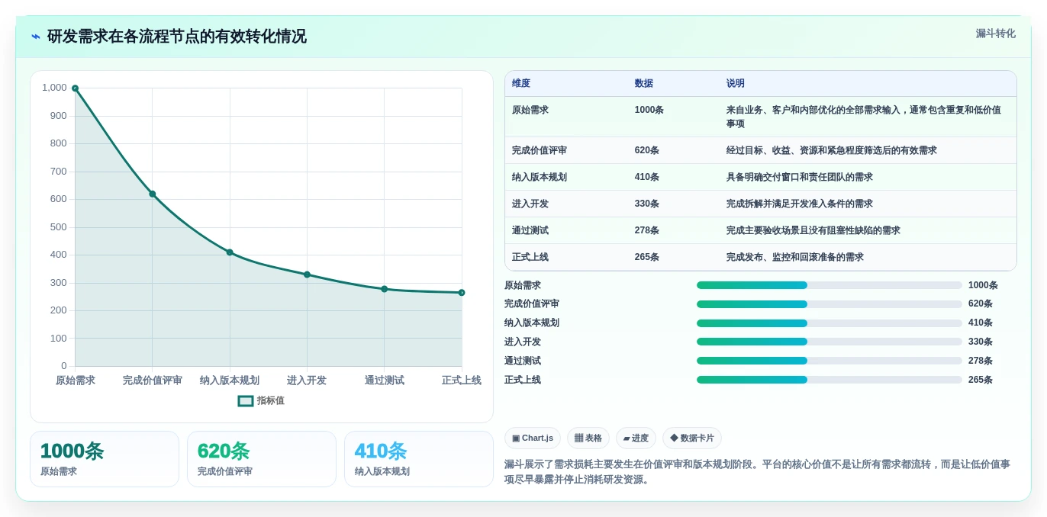This screenshot has height=517, width=1047.
Task: Click the 表格 tag chip
Action: (588, 438)
